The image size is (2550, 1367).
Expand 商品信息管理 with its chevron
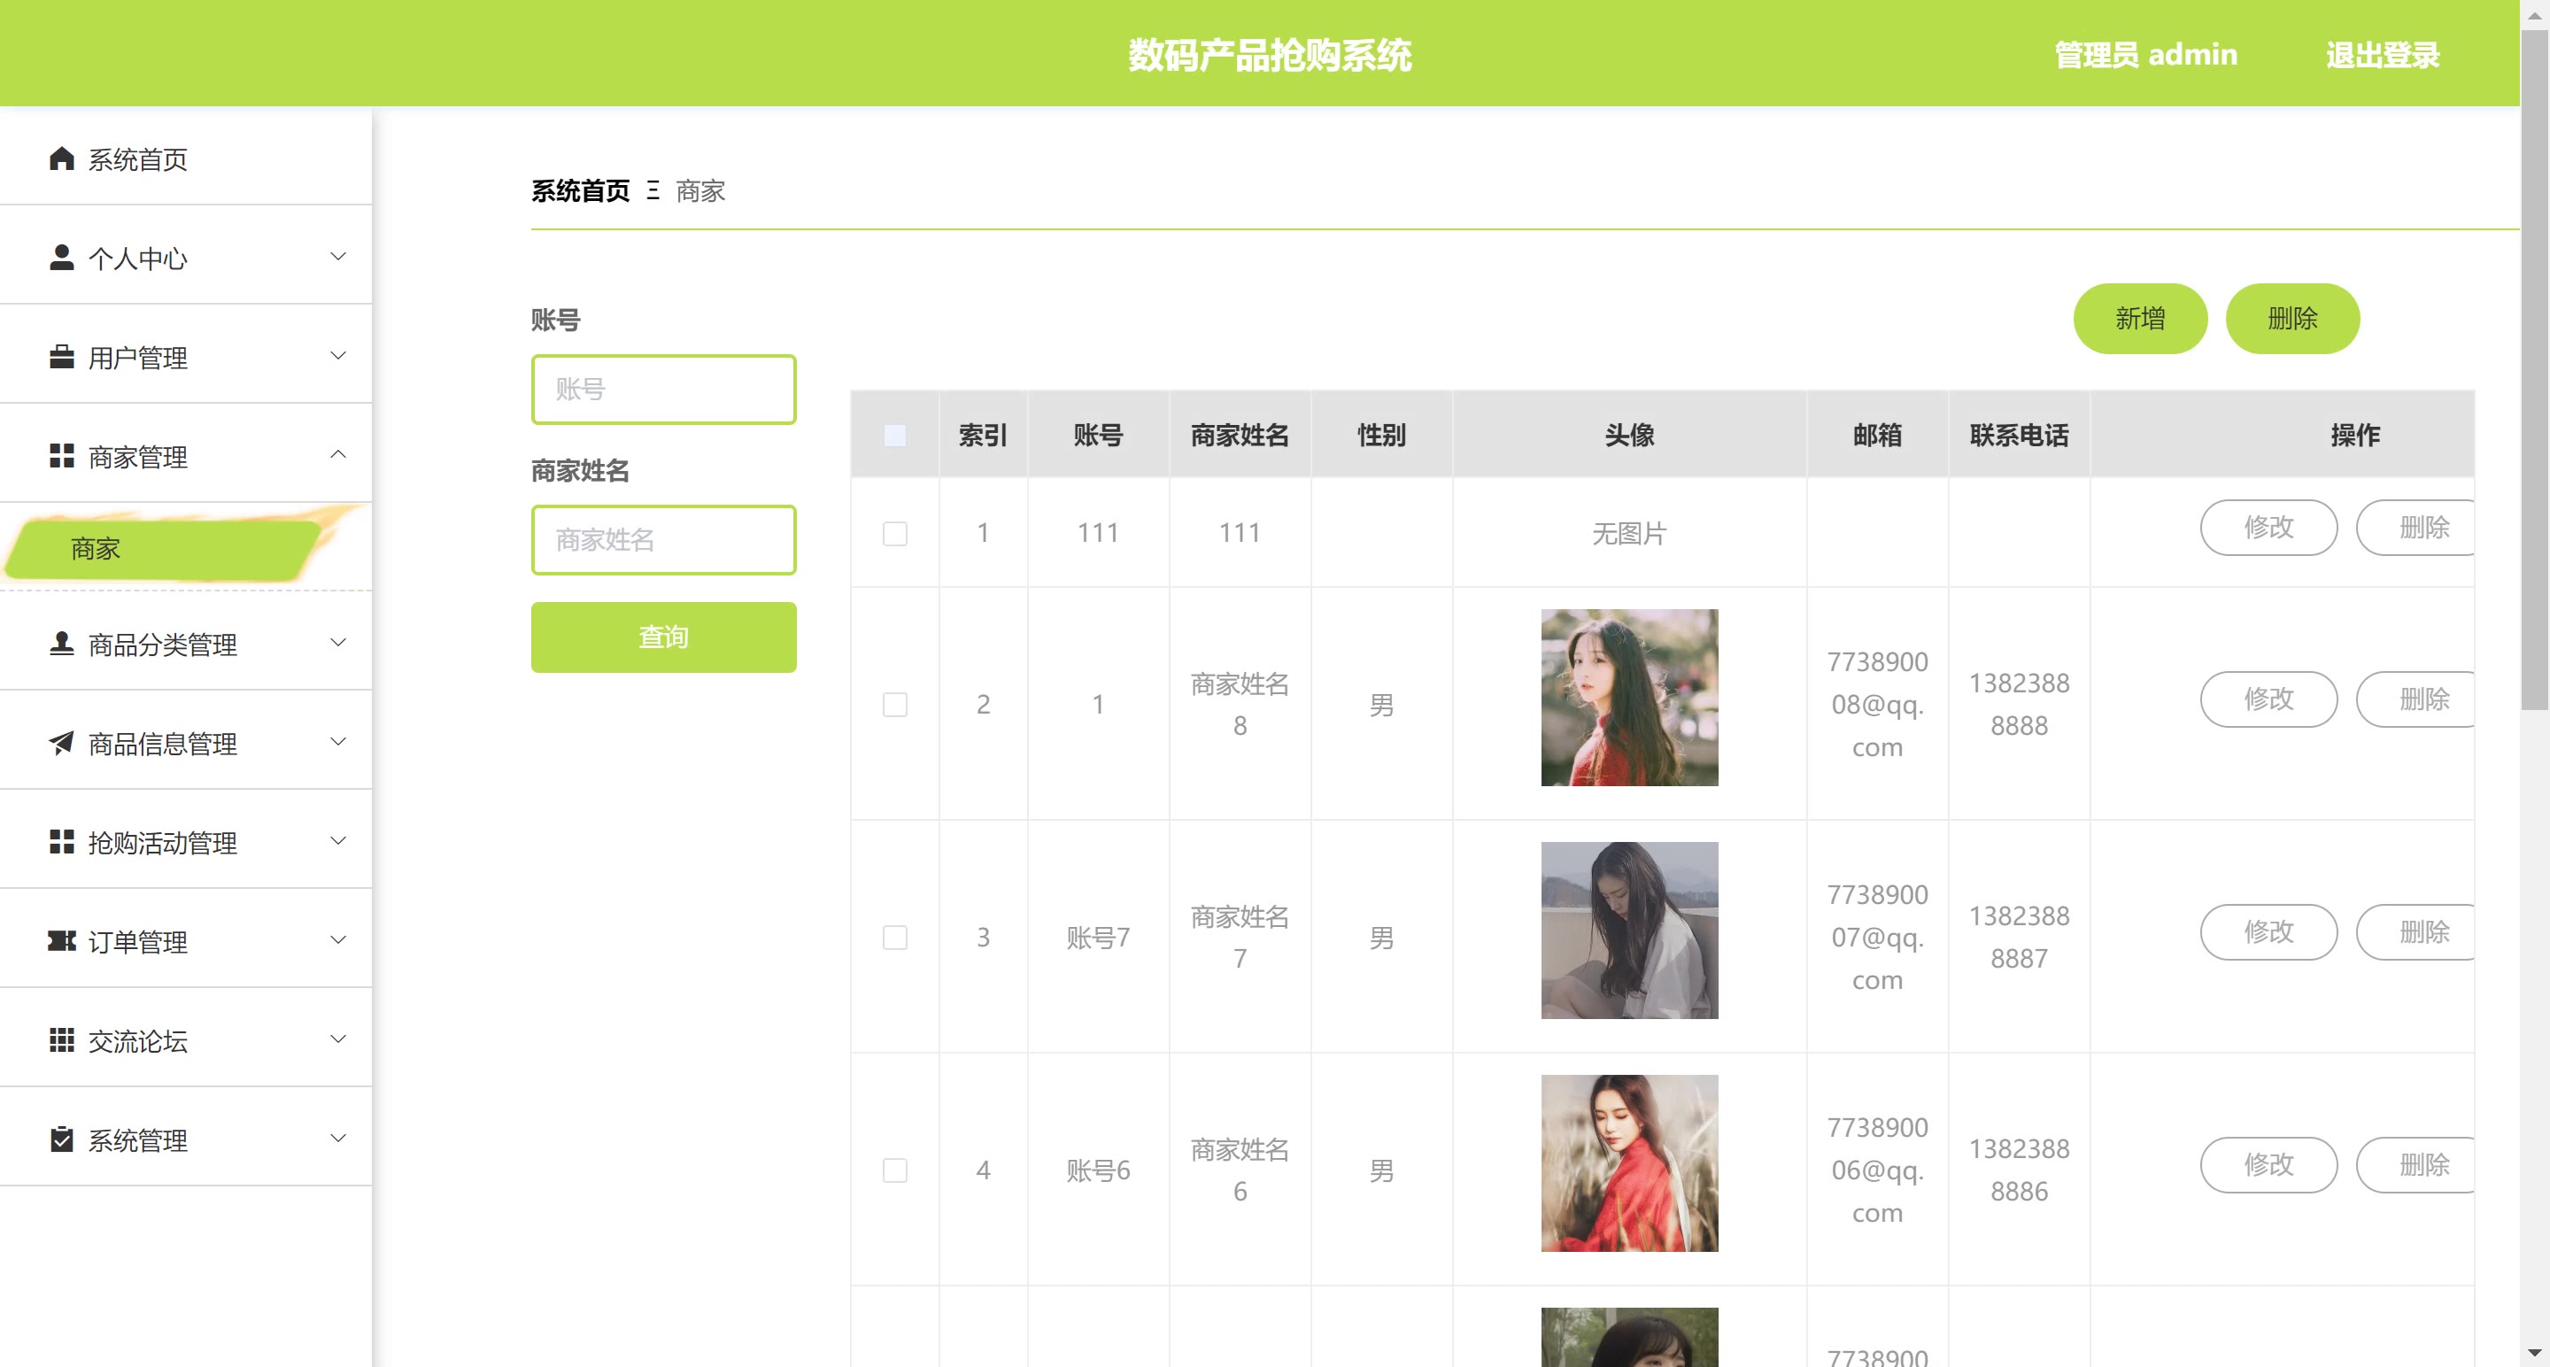(x=337, y=741)
